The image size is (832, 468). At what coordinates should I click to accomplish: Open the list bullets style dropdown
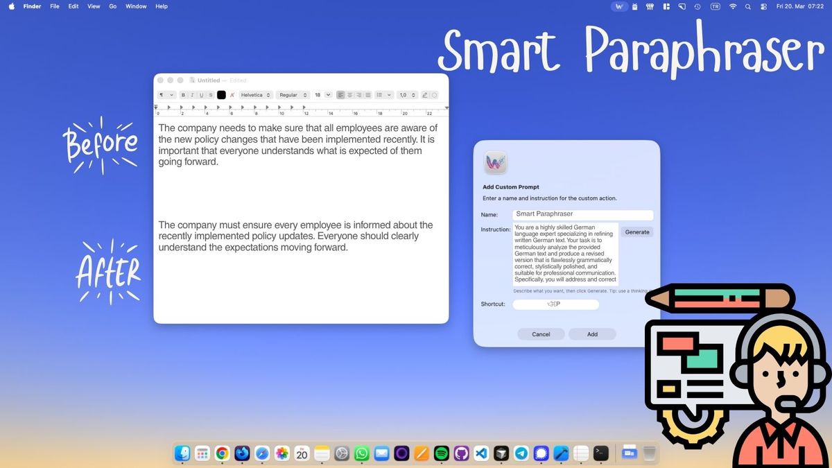click(384, 95)
